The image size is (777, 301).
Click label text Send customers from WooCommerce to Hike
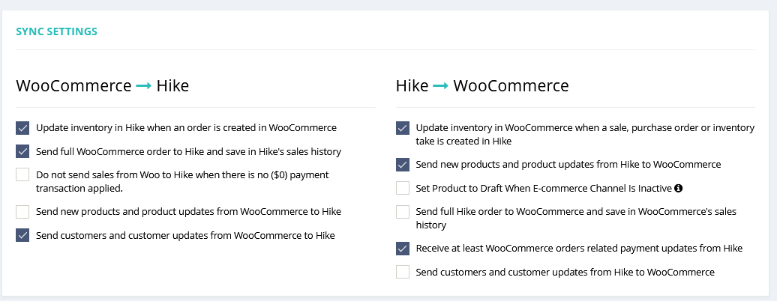pos(185,236)
